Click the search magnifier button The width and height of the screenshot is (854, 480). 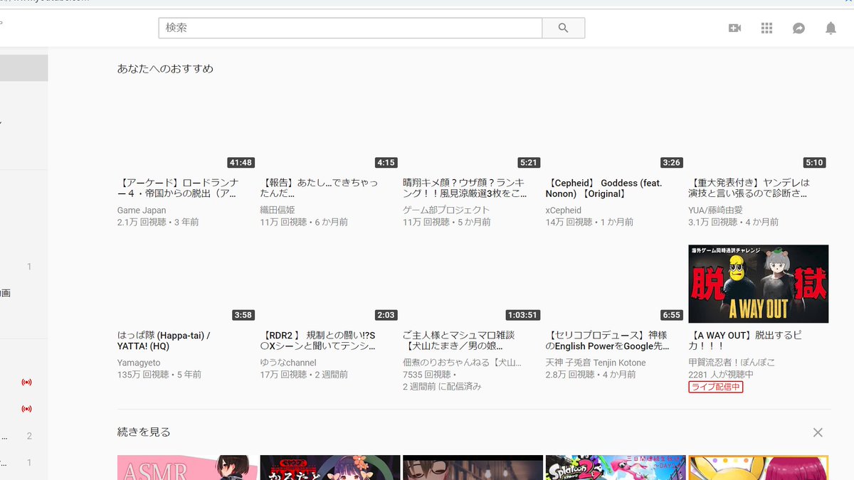coord(563,28)
